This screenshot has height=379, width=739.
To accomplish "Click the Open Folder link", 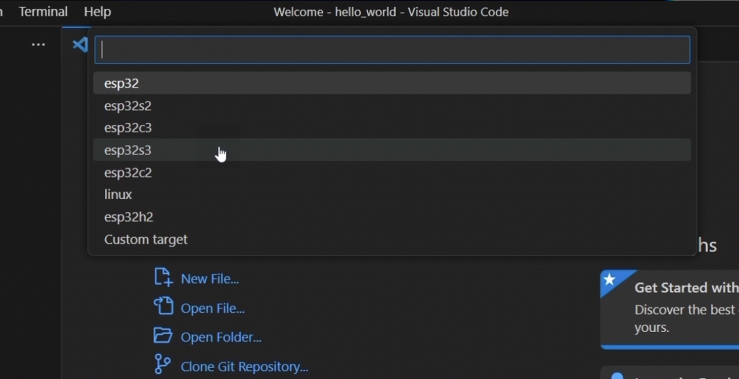I will [221, 337].
